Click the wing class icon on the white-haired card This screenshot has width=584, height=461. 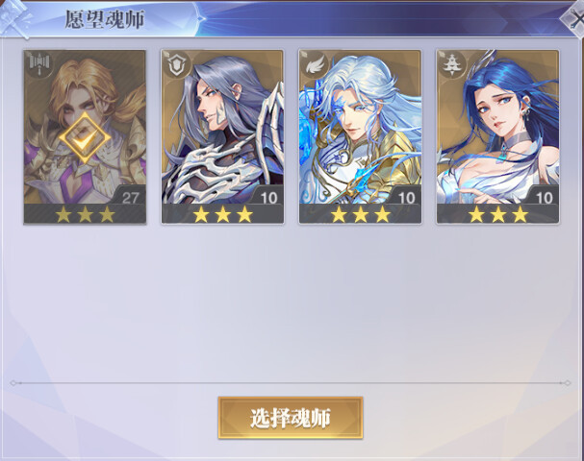[314, 64]
